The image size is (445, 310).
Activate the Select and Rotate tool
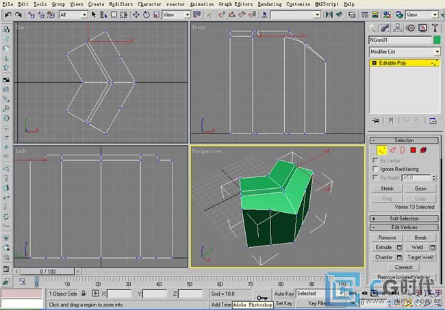(147, 14)
